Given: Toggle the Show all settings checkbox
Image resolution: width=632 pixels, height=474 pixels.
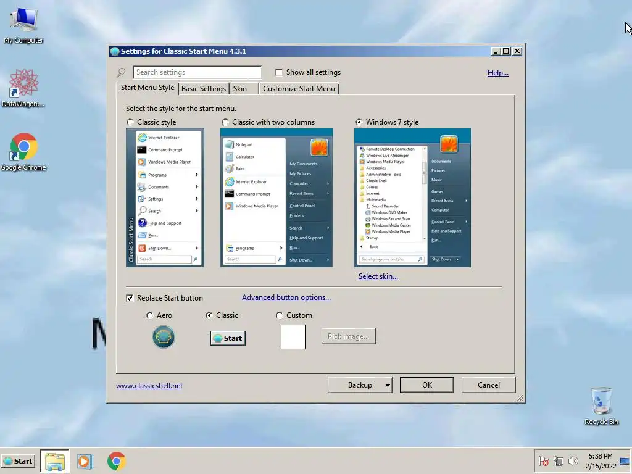Looking at the screenshot, I should (x=279, y=72).
